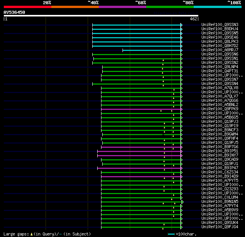Image resolution: width=245 pixels, height=237 pixels.
Task: Select the UniRef100_A7PYT4 label
Action: 220,206
